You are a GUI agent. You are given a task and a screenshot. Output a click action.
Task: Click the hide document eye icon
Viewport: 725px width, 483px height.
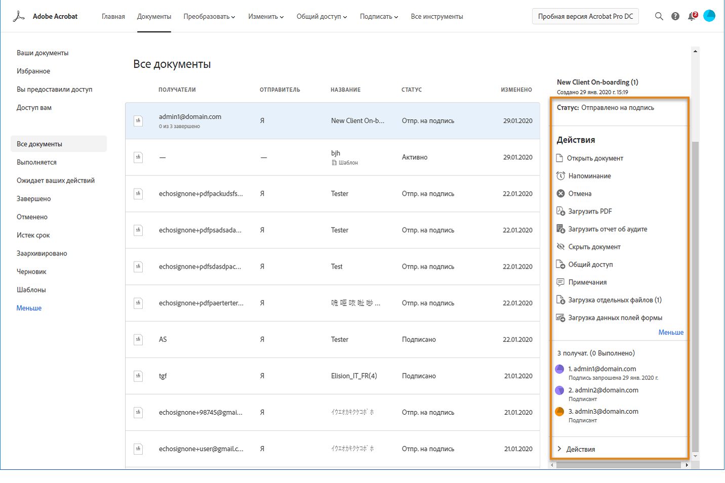(x=560, y=247)
